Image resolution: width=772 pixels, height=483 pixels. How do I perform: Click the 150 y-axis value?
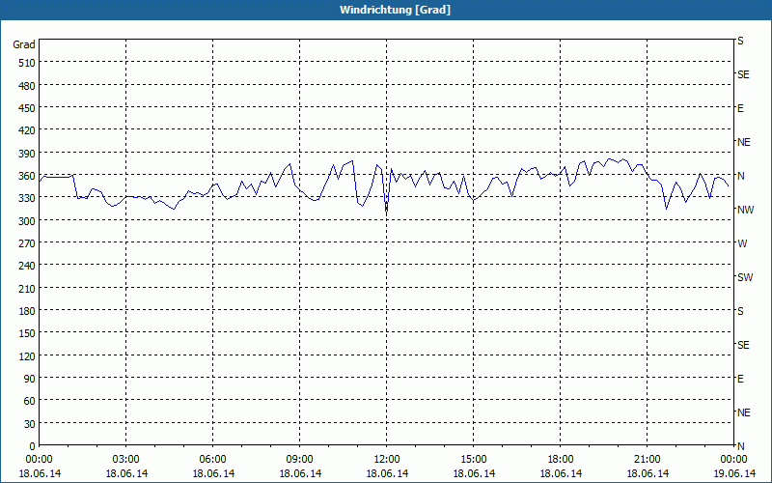coord(27,333)
